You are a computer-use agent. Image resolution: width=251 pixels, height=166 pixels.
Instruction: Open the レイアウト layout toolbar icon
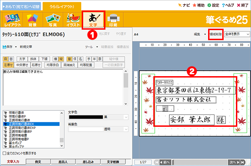click(12, 20)
